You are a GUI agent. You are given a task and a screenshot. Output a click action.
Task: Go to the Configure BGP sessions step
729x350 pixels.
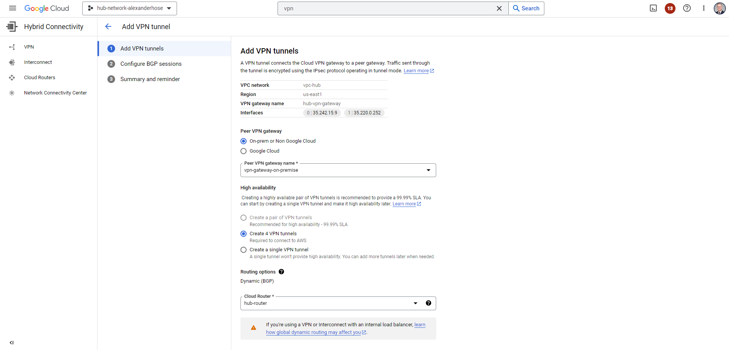[x=151, y=63]
